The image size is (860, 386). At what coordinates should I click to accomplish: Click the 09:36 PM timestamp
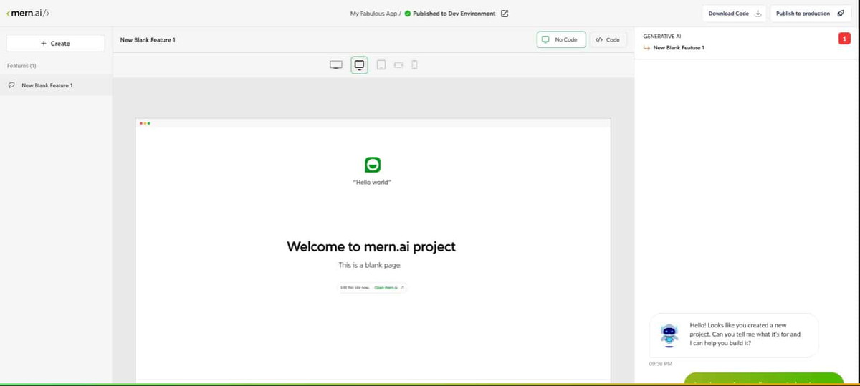click(x=660, y=364)
